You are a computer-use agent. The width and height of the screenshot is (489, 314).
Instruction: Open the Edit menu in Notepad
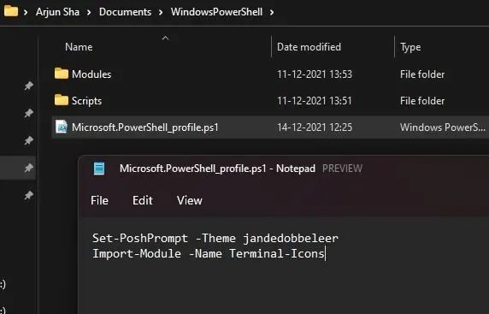click(143, 200)
